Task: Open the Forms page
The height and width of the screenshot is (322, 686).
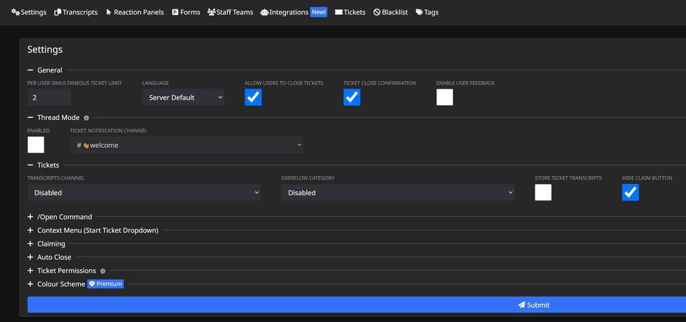Action: (186, 12)
